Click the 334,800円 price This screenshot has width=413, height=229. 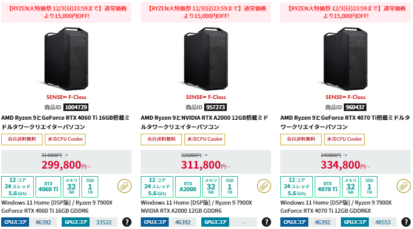[346, 165]
